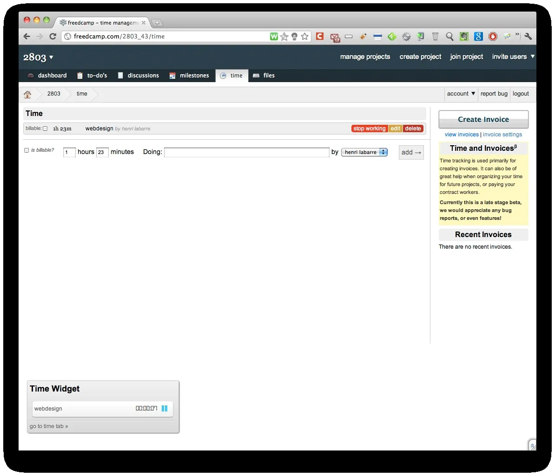This screenshot has width=555, height=476.
Task: Open the blue Google g extension
Action: [479, 36]
